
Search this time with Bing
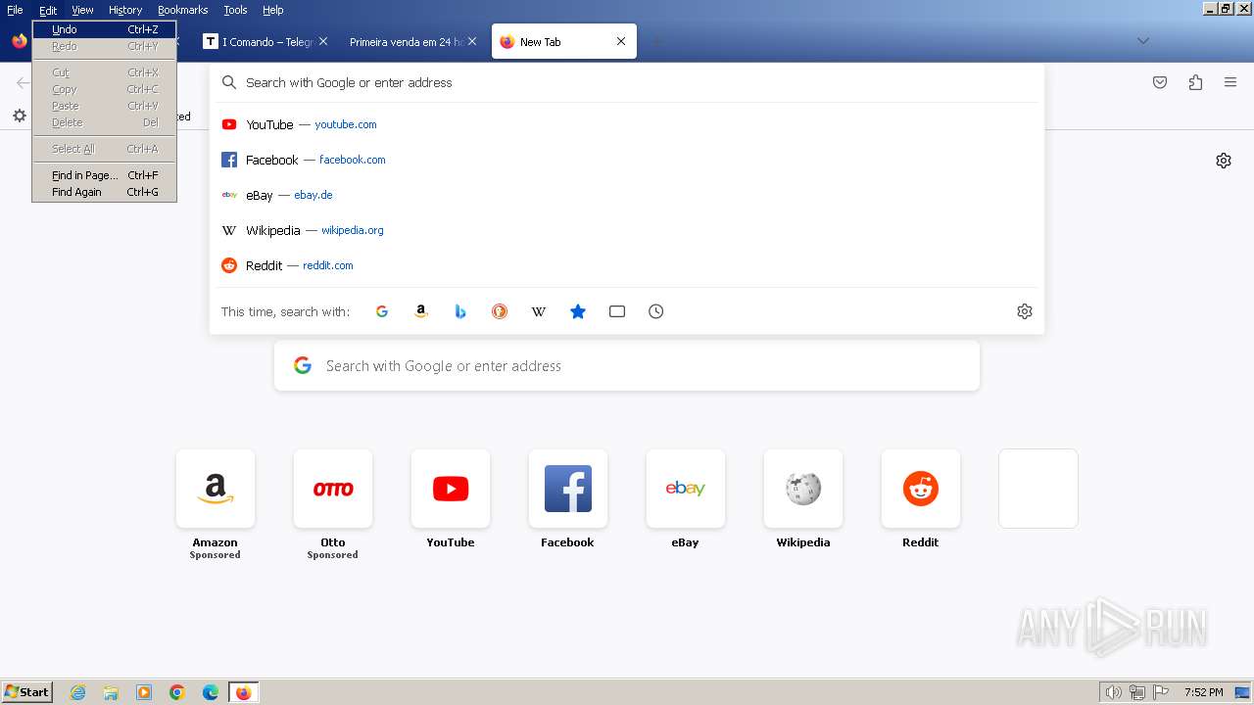coord(460,311)
